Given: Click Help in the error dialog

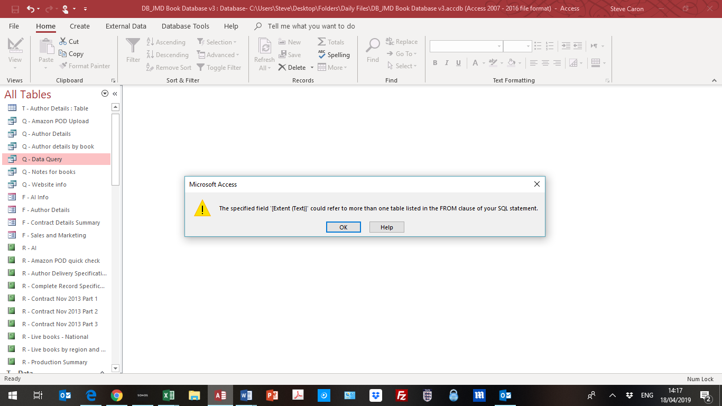Looking at the screenshot, I should pyautogui.click(x=387, y=227).
